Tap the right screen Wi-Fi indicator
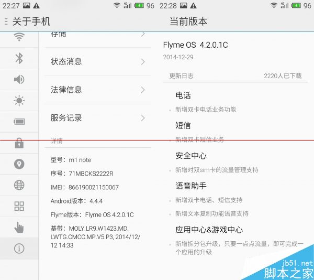Viewport: 314px width, 280px height. coord(274,5)
